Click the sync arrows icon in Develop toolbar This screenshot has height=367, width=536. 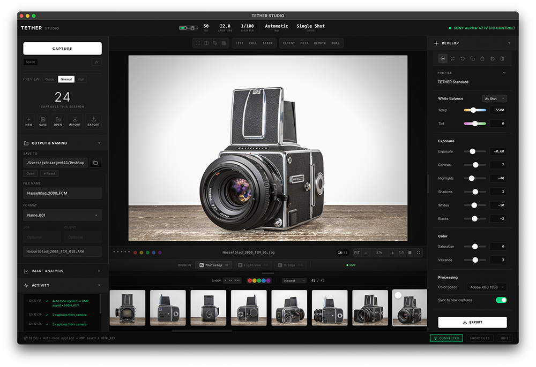(x=452, y=59)
